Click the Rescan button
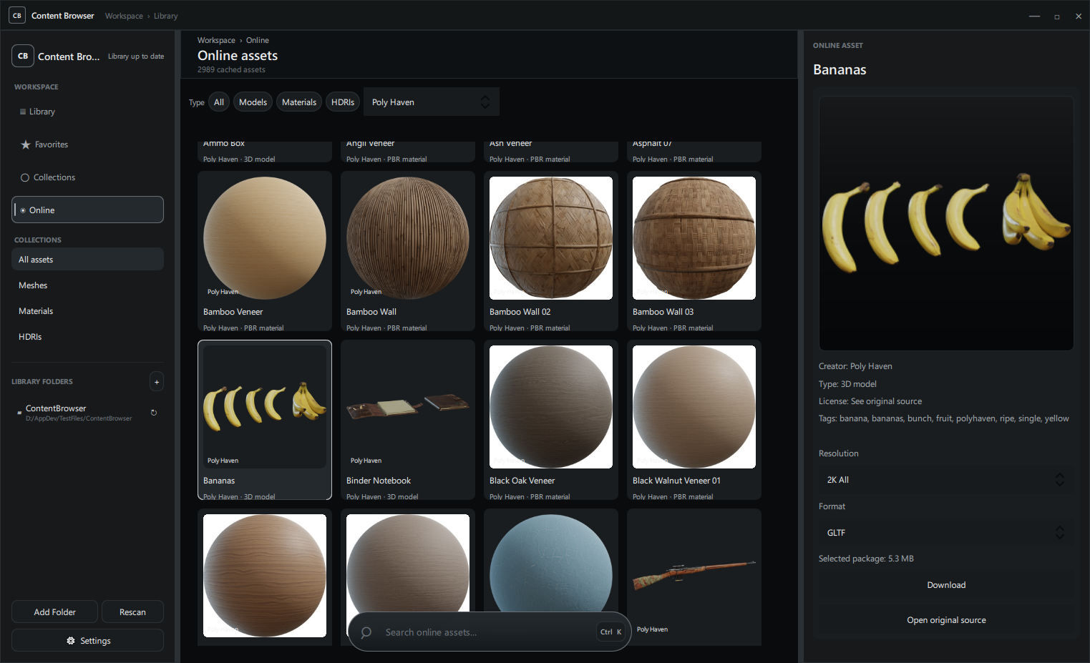The height and width of the screenshot is (663, 1090). [x=132, y=612]
